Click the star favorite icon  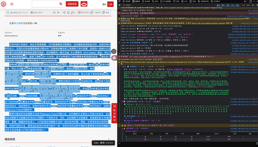68,12
